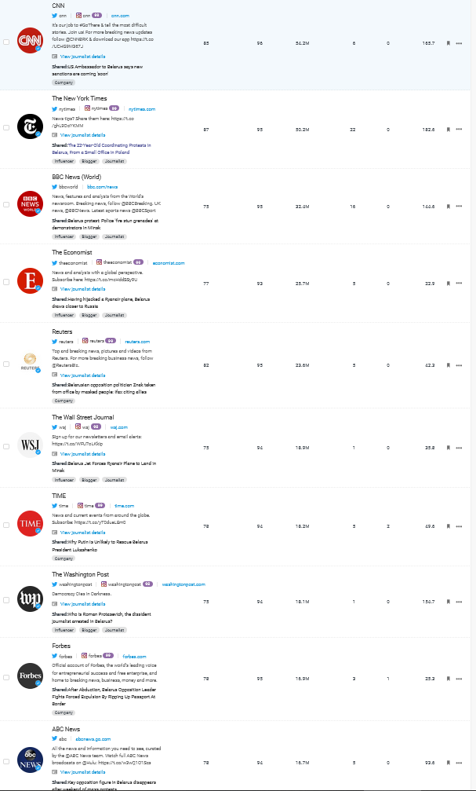Click the Instagram icon for theeconomist
This screenshot has width=476, height=791.
[x=100, y=262]
